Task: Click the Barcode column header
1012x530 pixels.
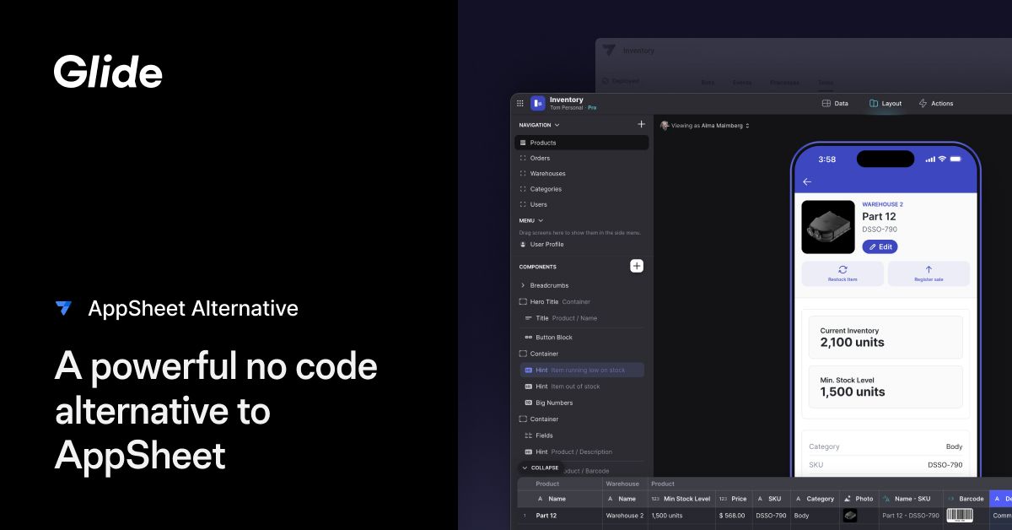Action: pyautogui.click(x=966, y=499)
